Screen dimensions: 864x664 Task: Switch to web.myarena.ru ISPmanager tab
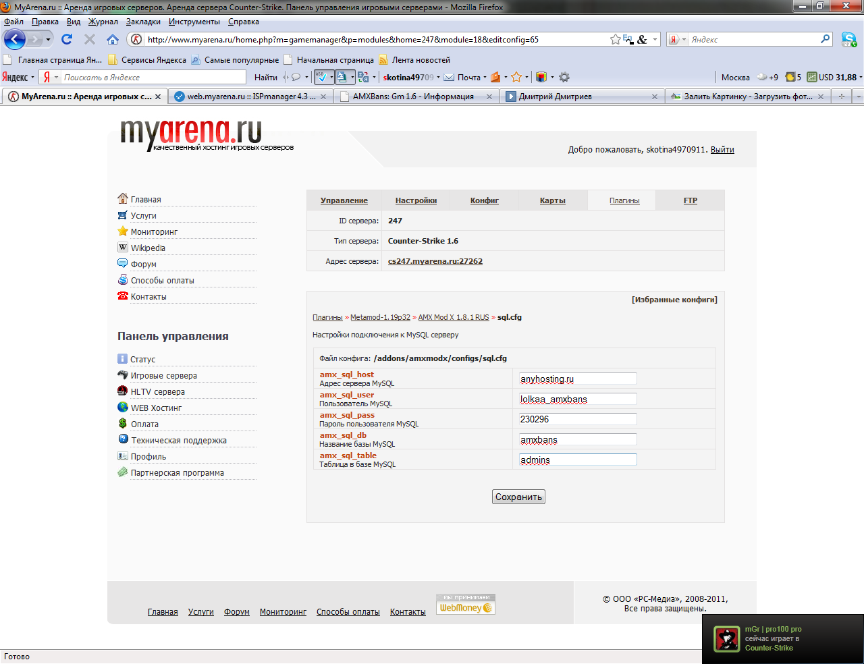tap(250, 96)
